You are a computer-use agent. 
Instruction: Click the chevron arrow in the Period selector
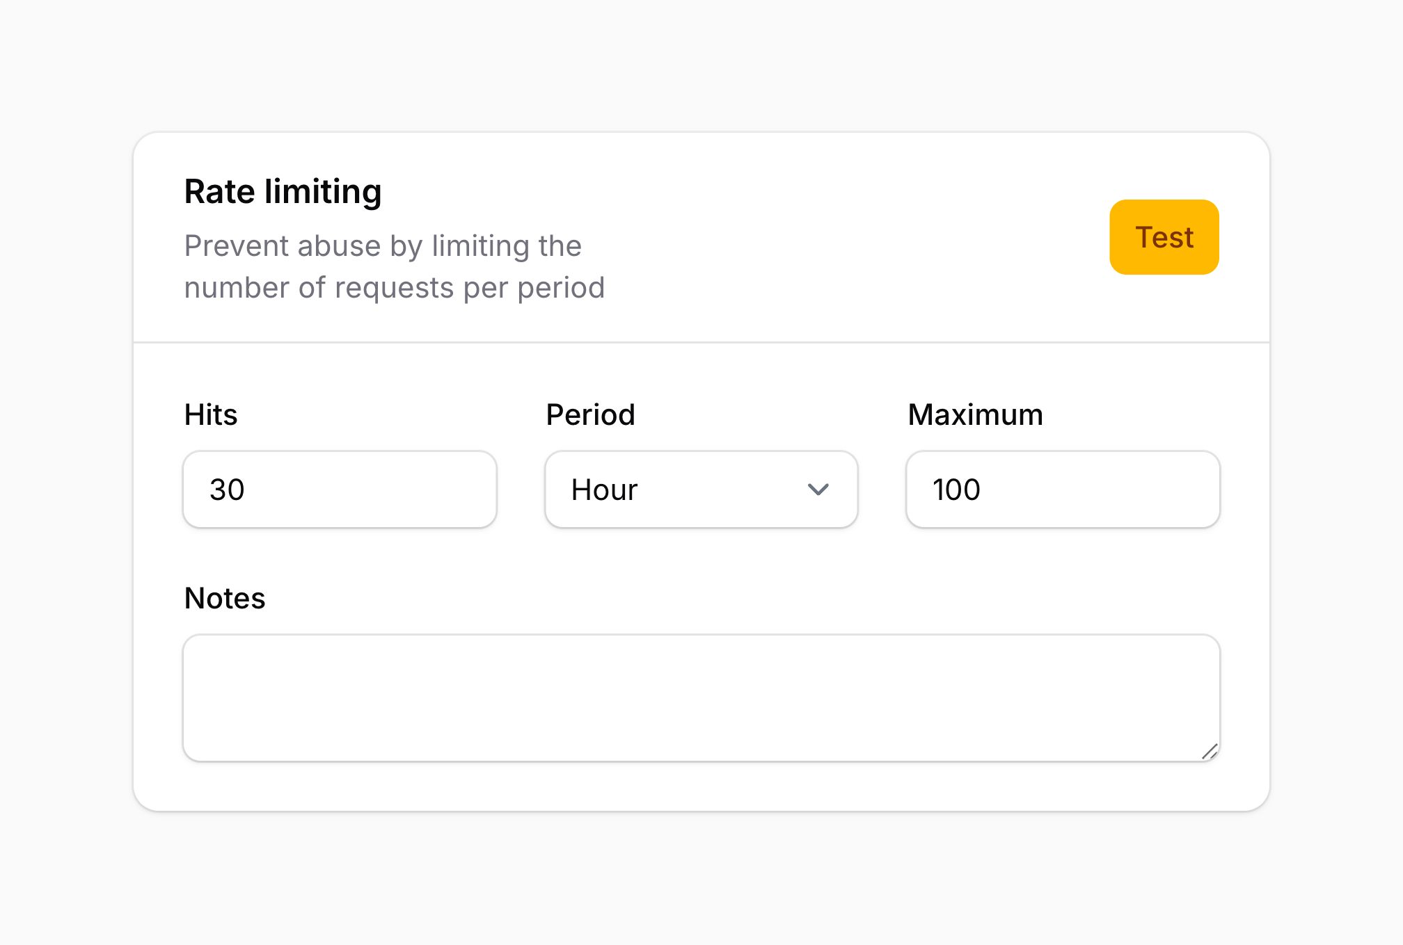pyautogui.click(x=818, y=489)
